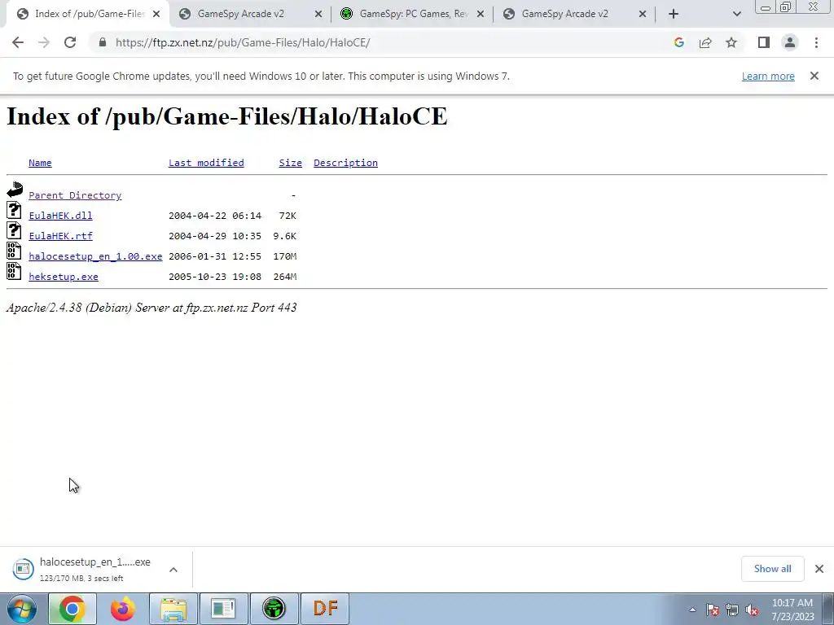
Task: Expand the tab search dropdown
Action: pos(736,14)
